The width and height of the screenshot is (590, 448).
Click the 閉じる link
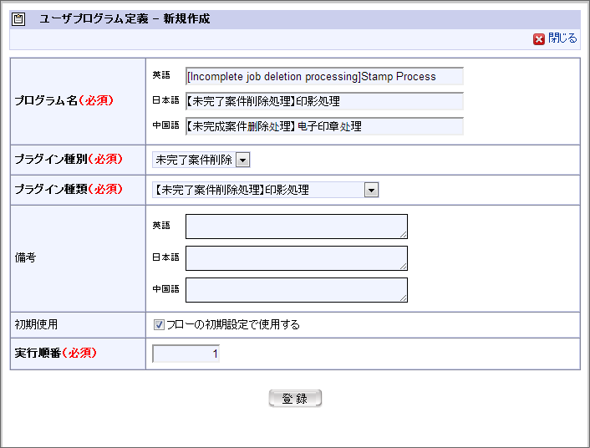562,38
